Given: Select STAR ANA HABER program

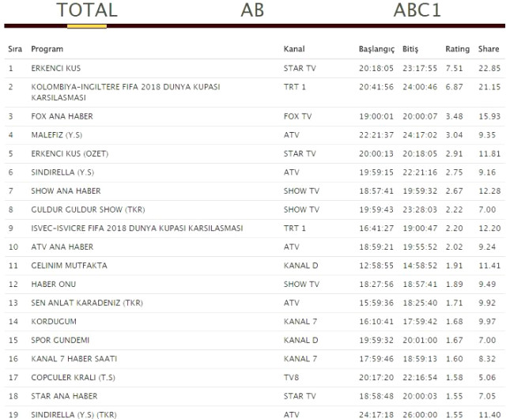Looking at the screenshot, I should [x=64, y=396].
